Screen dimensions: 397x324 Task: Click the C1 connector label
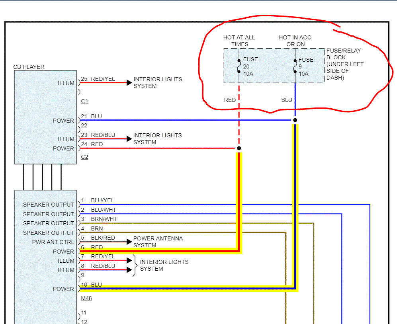point(84,101)
